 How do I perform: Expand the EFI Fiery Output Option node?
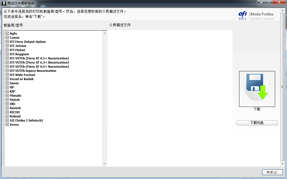point(7,42)
